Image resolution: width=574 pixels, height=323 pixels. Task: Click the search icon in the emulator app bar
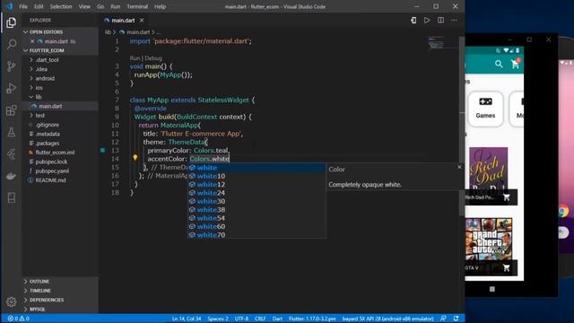click(499, 64)
